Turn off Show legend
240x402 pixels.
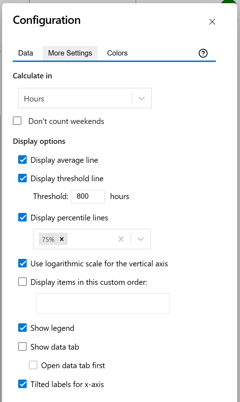coord(22,328)
